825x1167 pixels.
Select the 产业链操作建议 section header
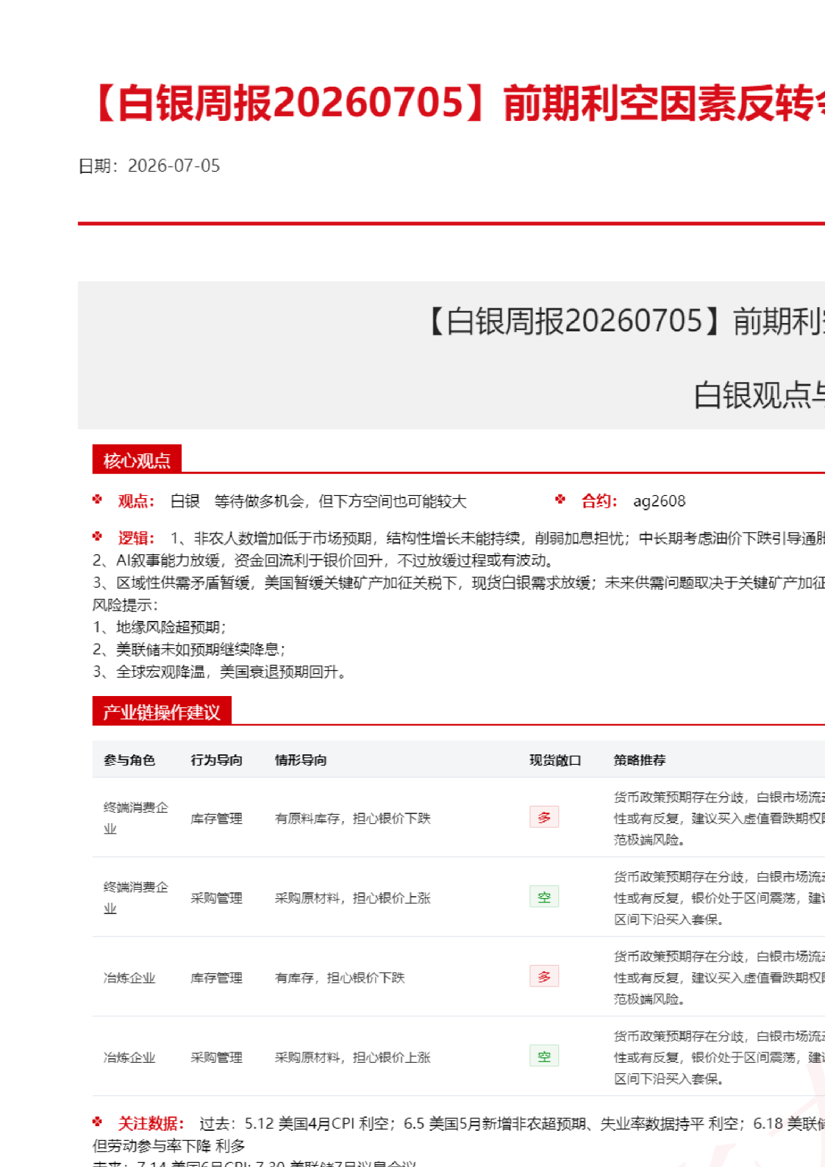162,711
